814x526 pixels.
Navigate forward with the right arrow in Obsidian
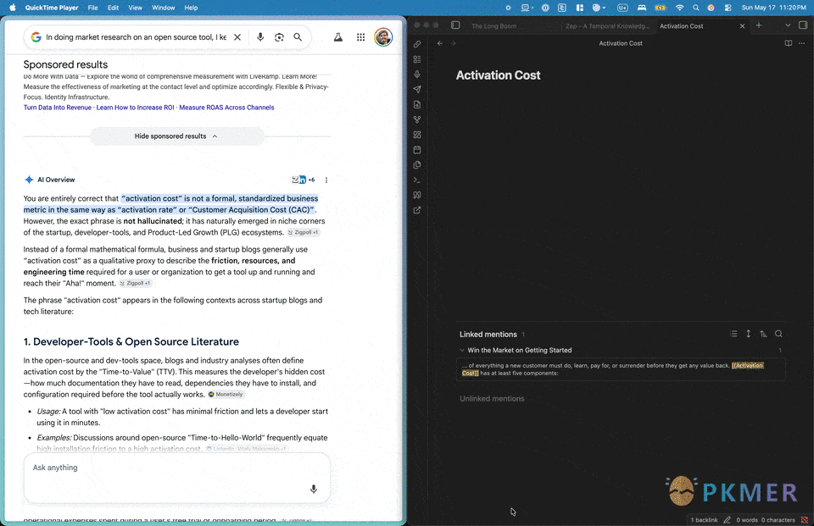(453, 43)
